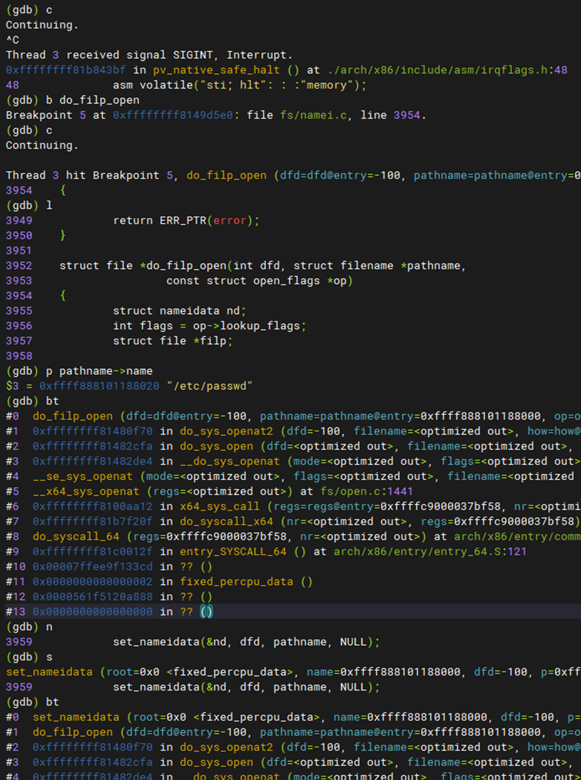Click the 'p pathname->name' command
581x780 pixels.
pyautogui.click(x=79, y=371)
